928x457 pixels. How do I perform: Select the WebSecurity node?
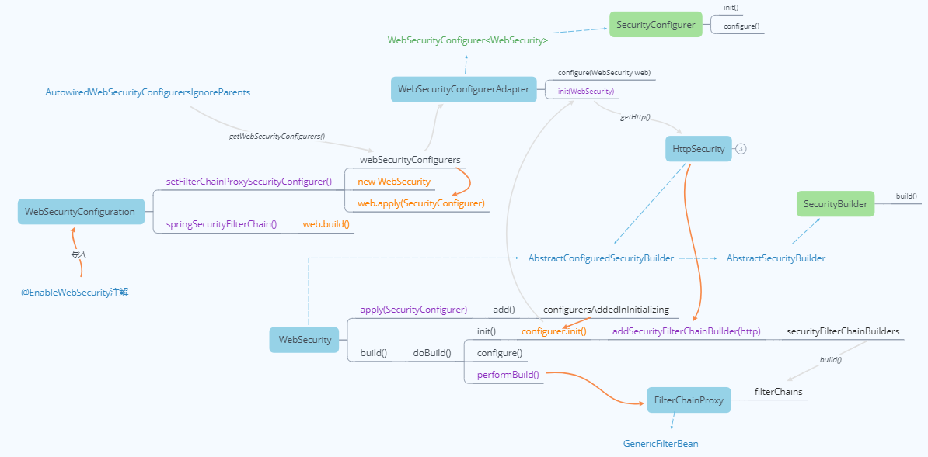coord(303,339)
